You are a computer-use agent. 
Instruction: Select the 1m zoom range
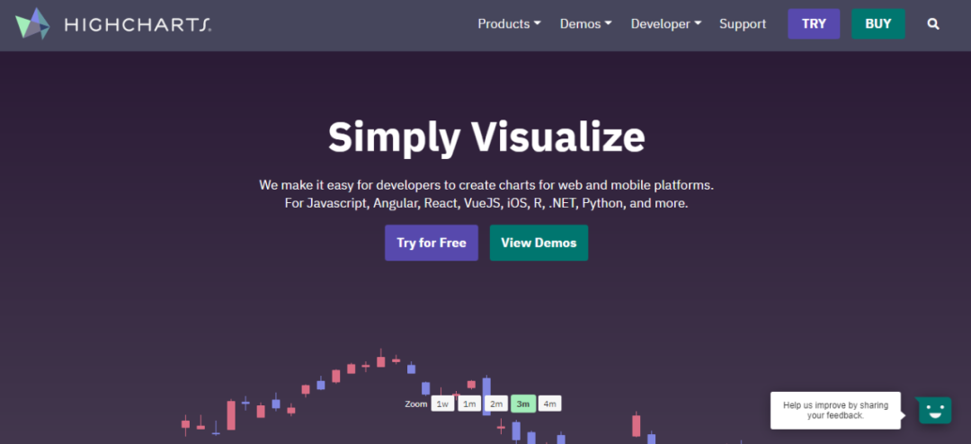[469, 404]
